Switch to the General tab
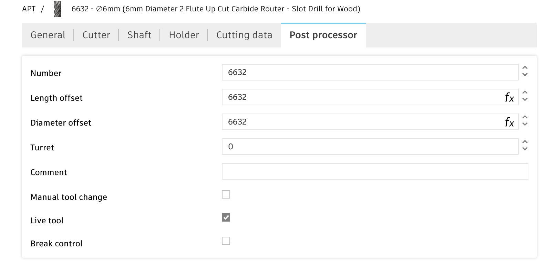This screenshot has width=547, height=267. click(48, 35)
